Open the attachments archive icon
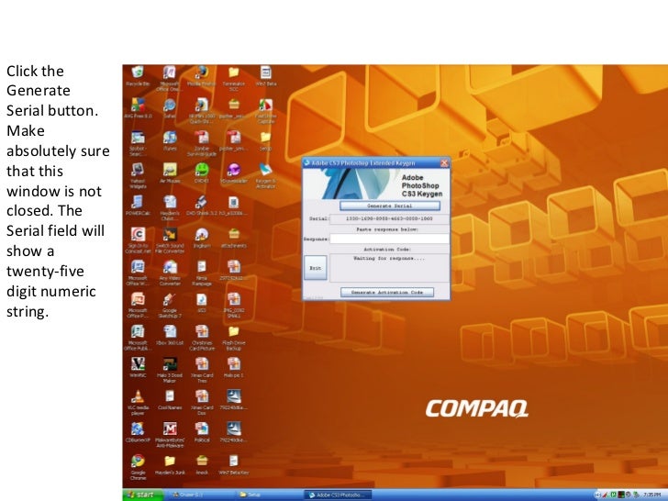Viewport: 668px width, 501px height. (x=233, y=238)
